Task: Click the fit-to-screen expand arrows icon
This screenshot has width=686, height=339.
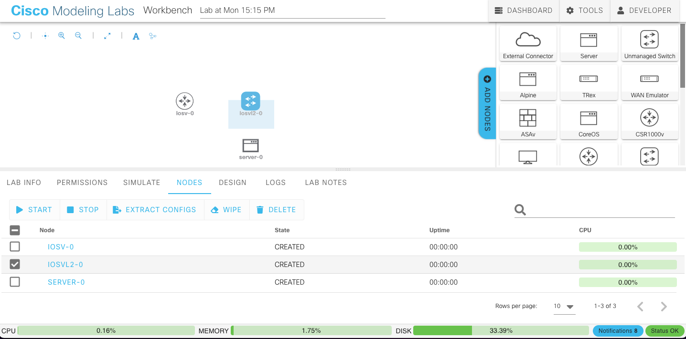Action: (107, 36)
